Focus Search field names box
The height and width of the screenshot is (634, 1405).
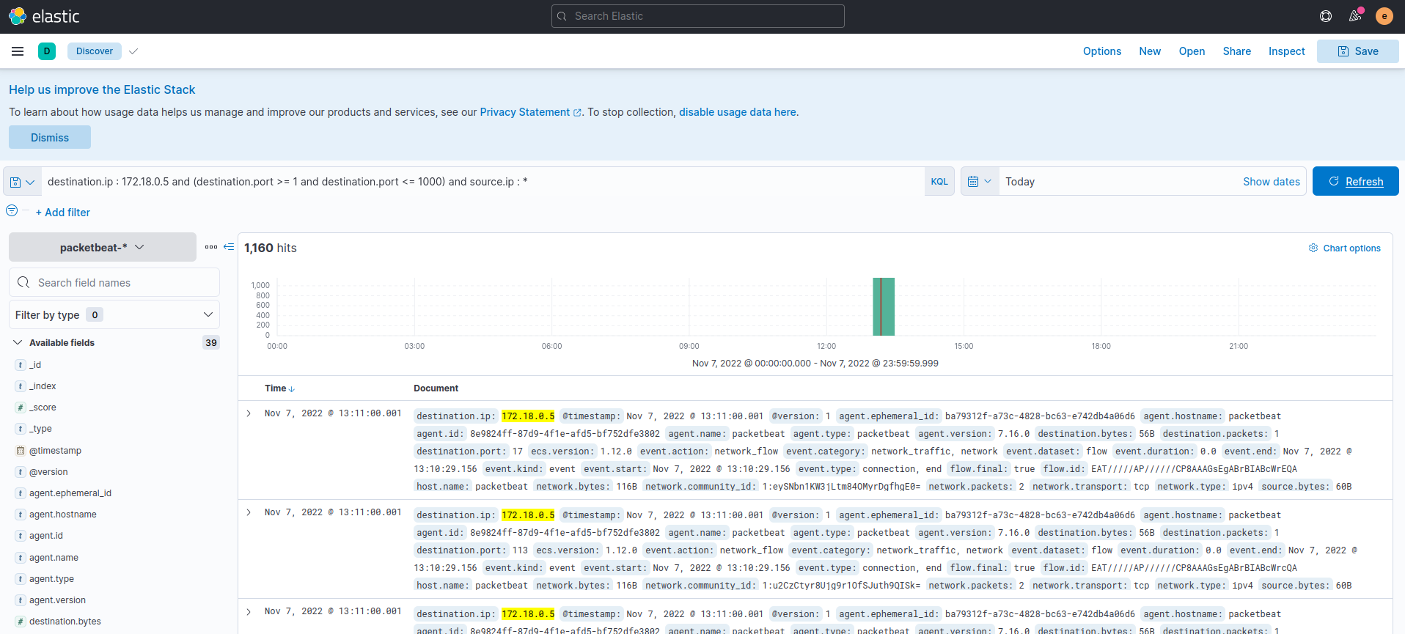click(x=114, y=283)
